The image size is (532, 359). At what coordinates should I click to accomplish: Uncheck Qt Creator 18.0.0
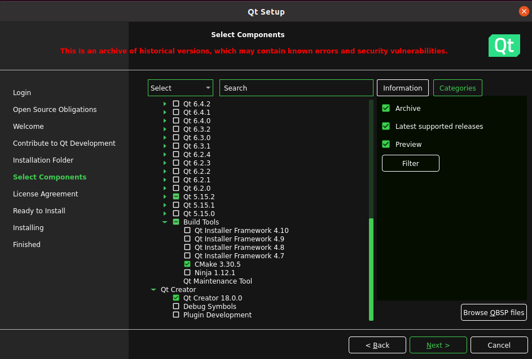(x=176, y=298)
